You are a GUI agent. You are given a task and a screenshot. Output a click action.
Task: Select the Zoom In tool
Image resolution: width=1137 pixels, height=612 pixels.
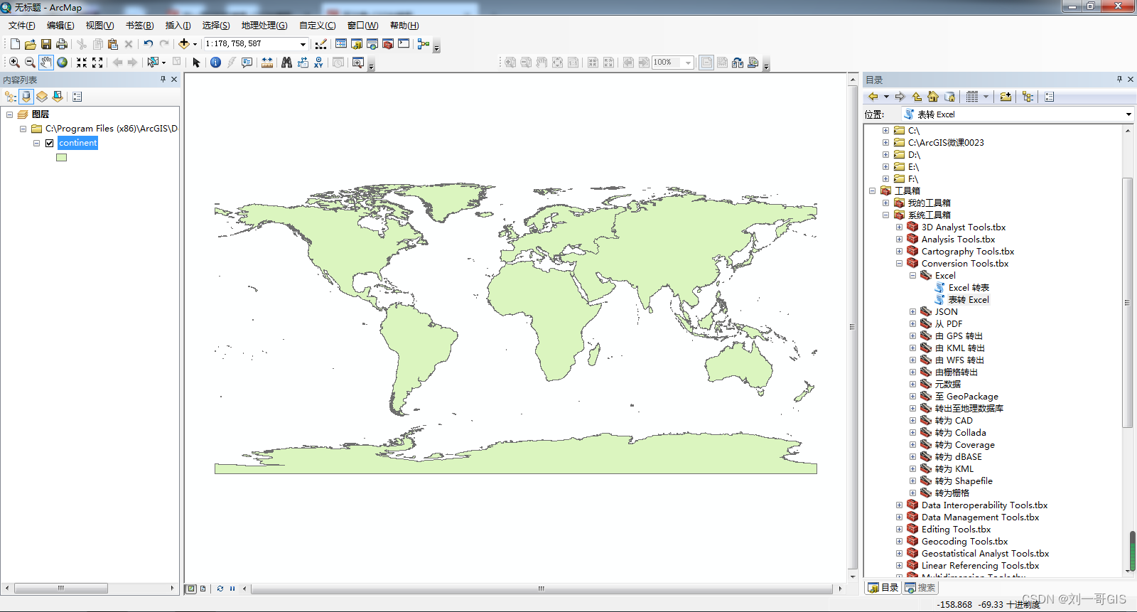click(x=14, y=63)
